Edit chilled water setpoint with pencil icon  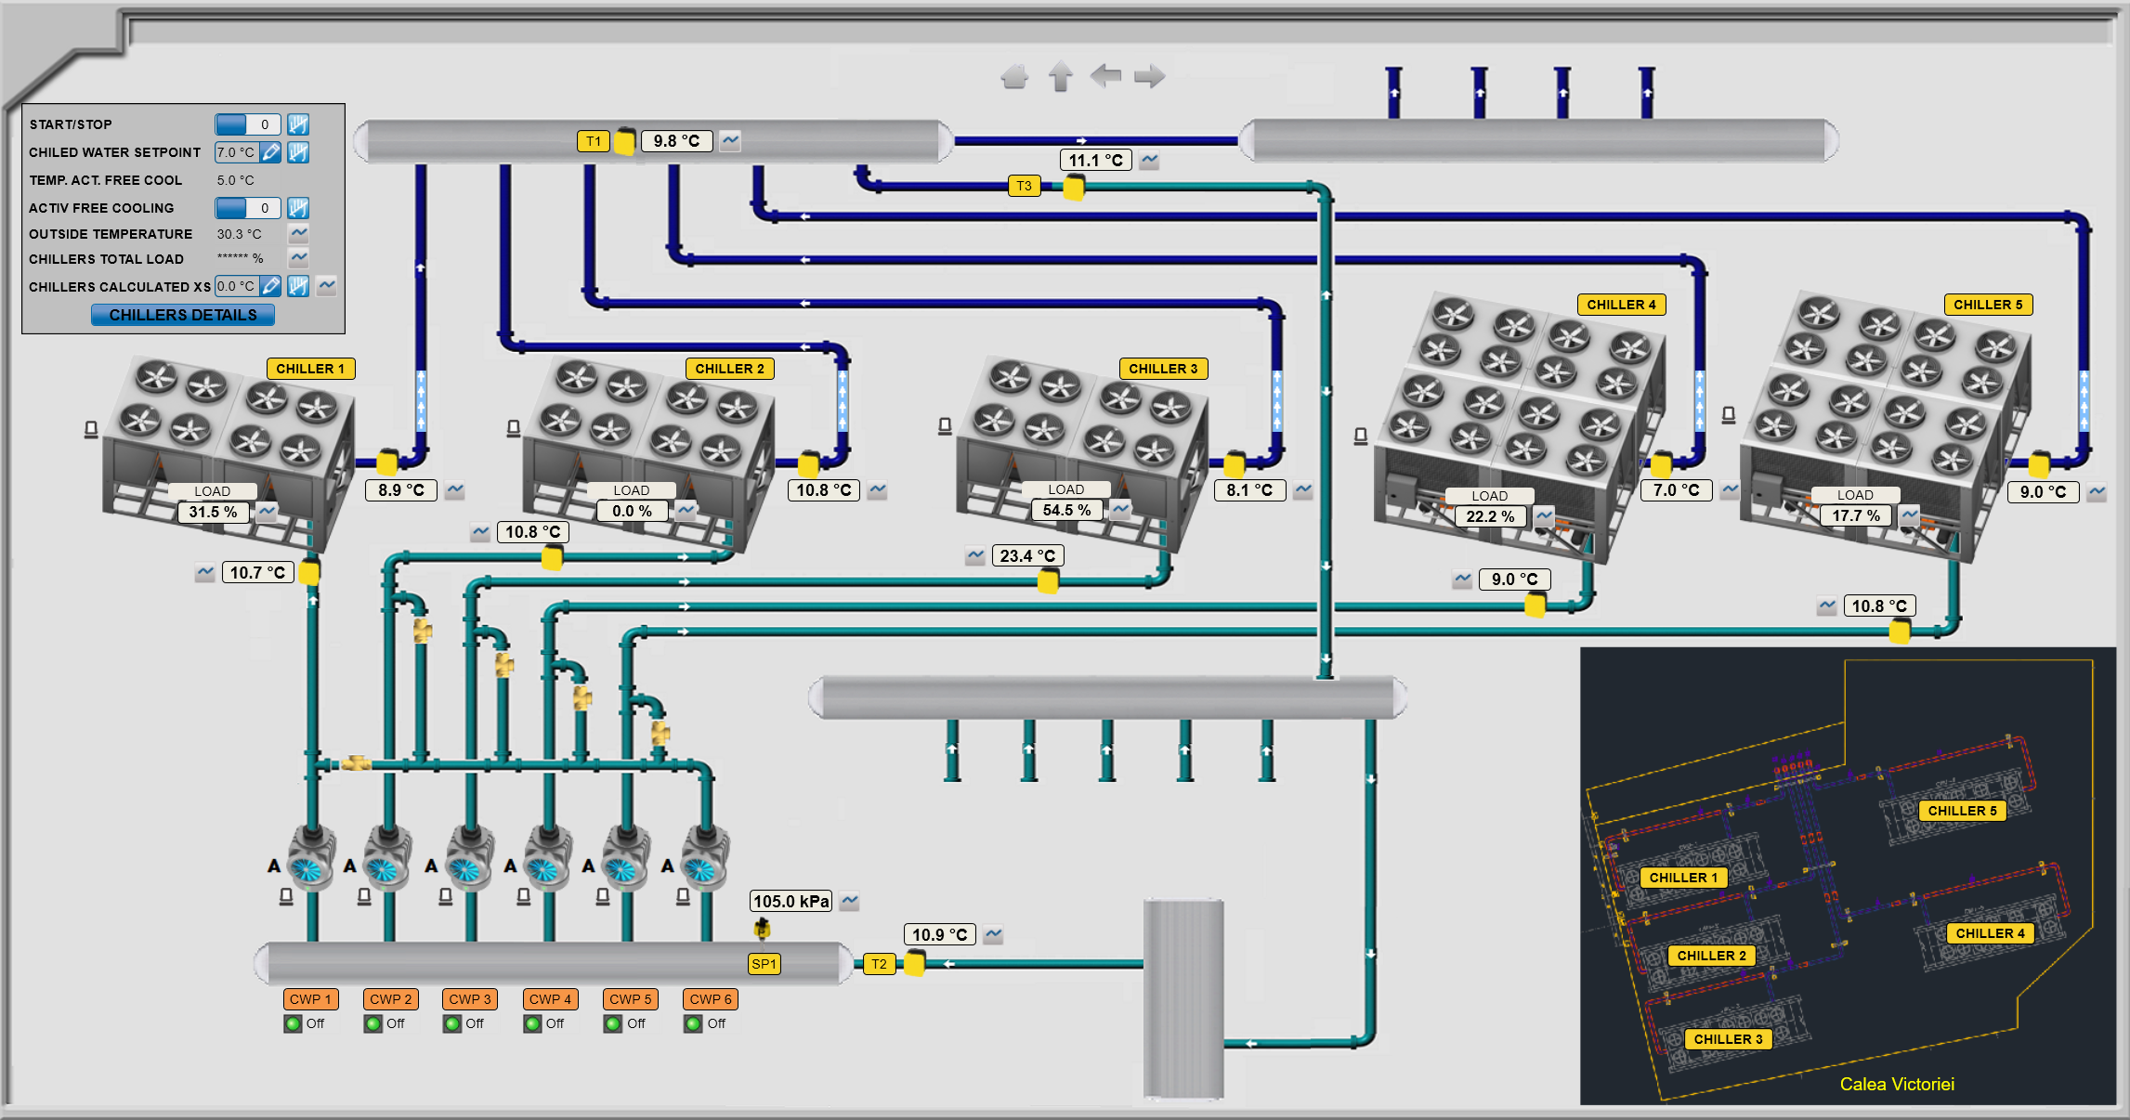pos(270,152)
